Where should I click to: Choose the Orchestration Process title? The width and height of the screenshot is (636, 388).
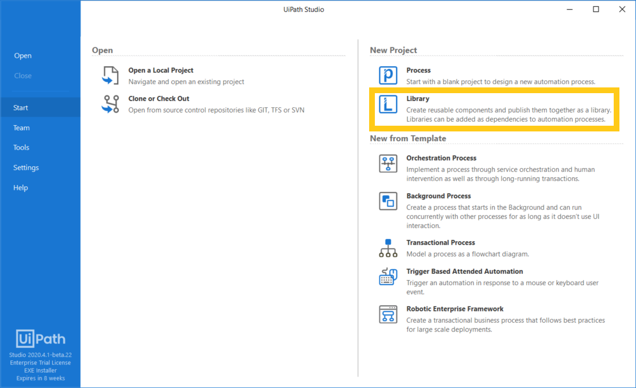(x=441, y=158)
